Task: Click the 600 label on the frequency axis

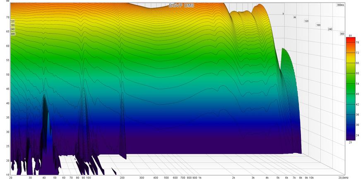Action: click(x=175, y=178)
